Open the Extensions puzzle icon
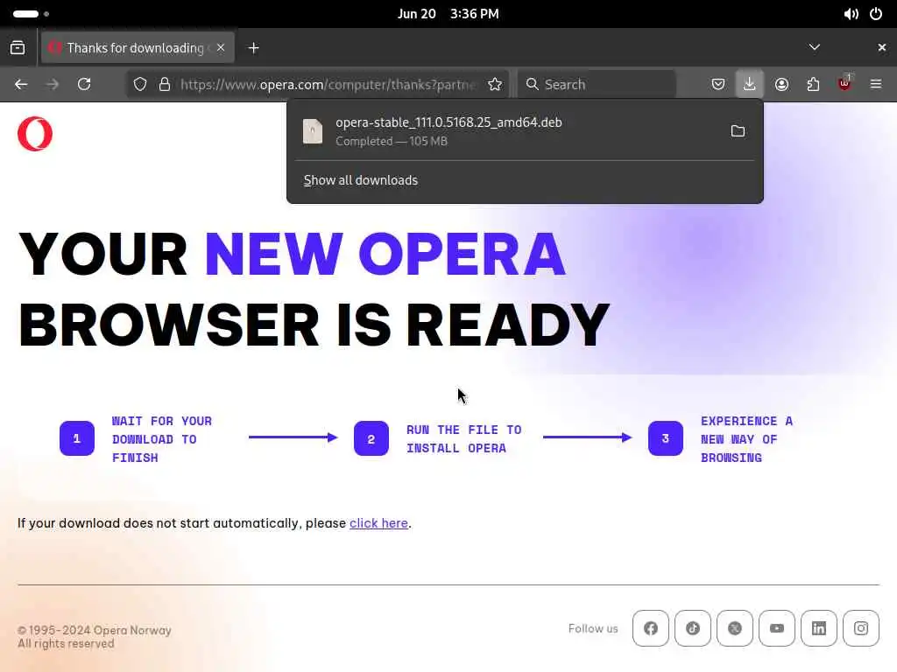Image resolution: width=897 pixels, height=672 pixels. 813,85
